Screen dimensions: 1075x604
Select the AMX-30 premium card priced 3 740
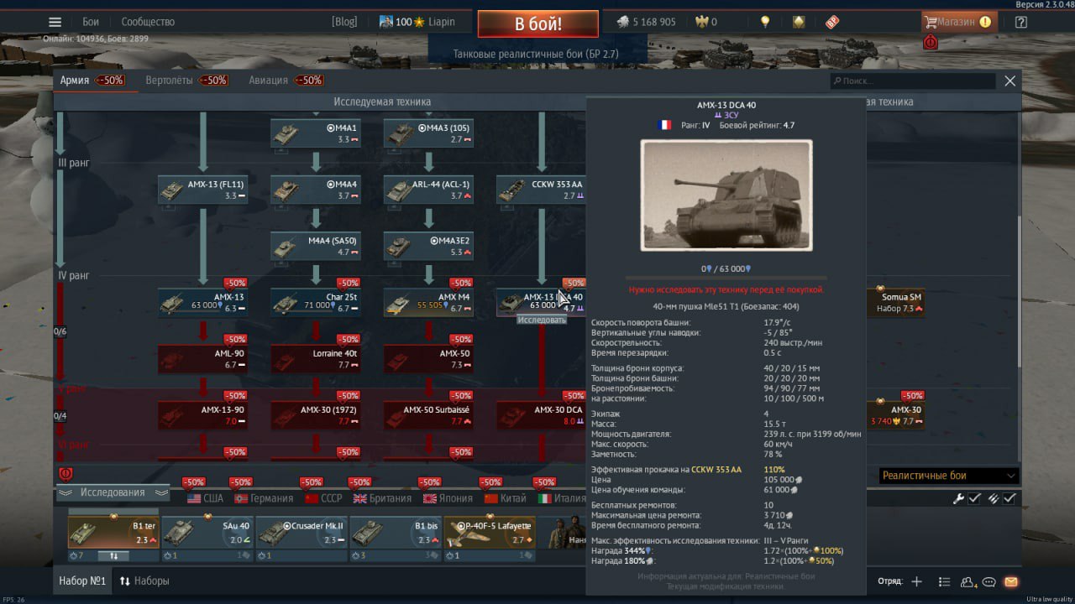coord(897,415)
